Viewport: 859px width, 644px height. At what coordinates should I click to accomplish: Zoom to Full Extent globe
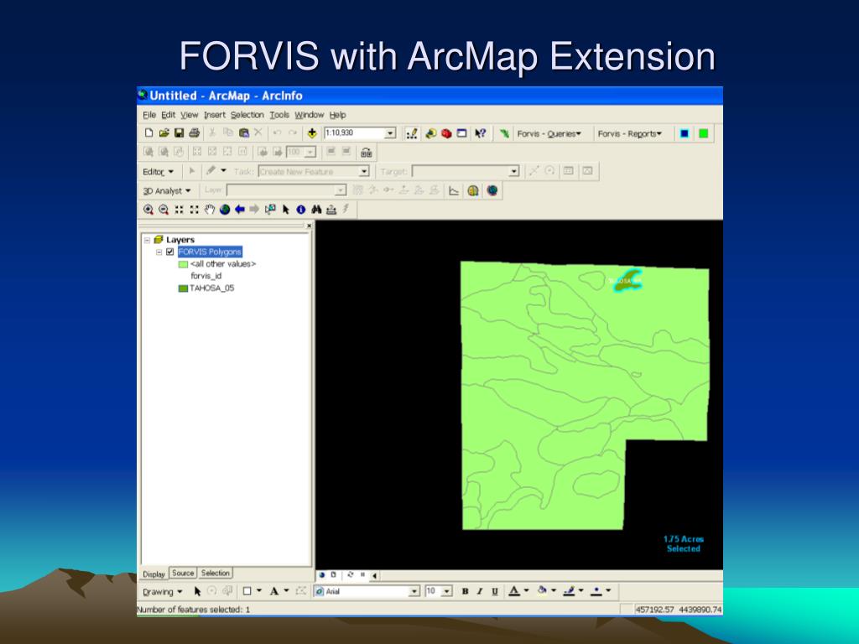point(225,209)
